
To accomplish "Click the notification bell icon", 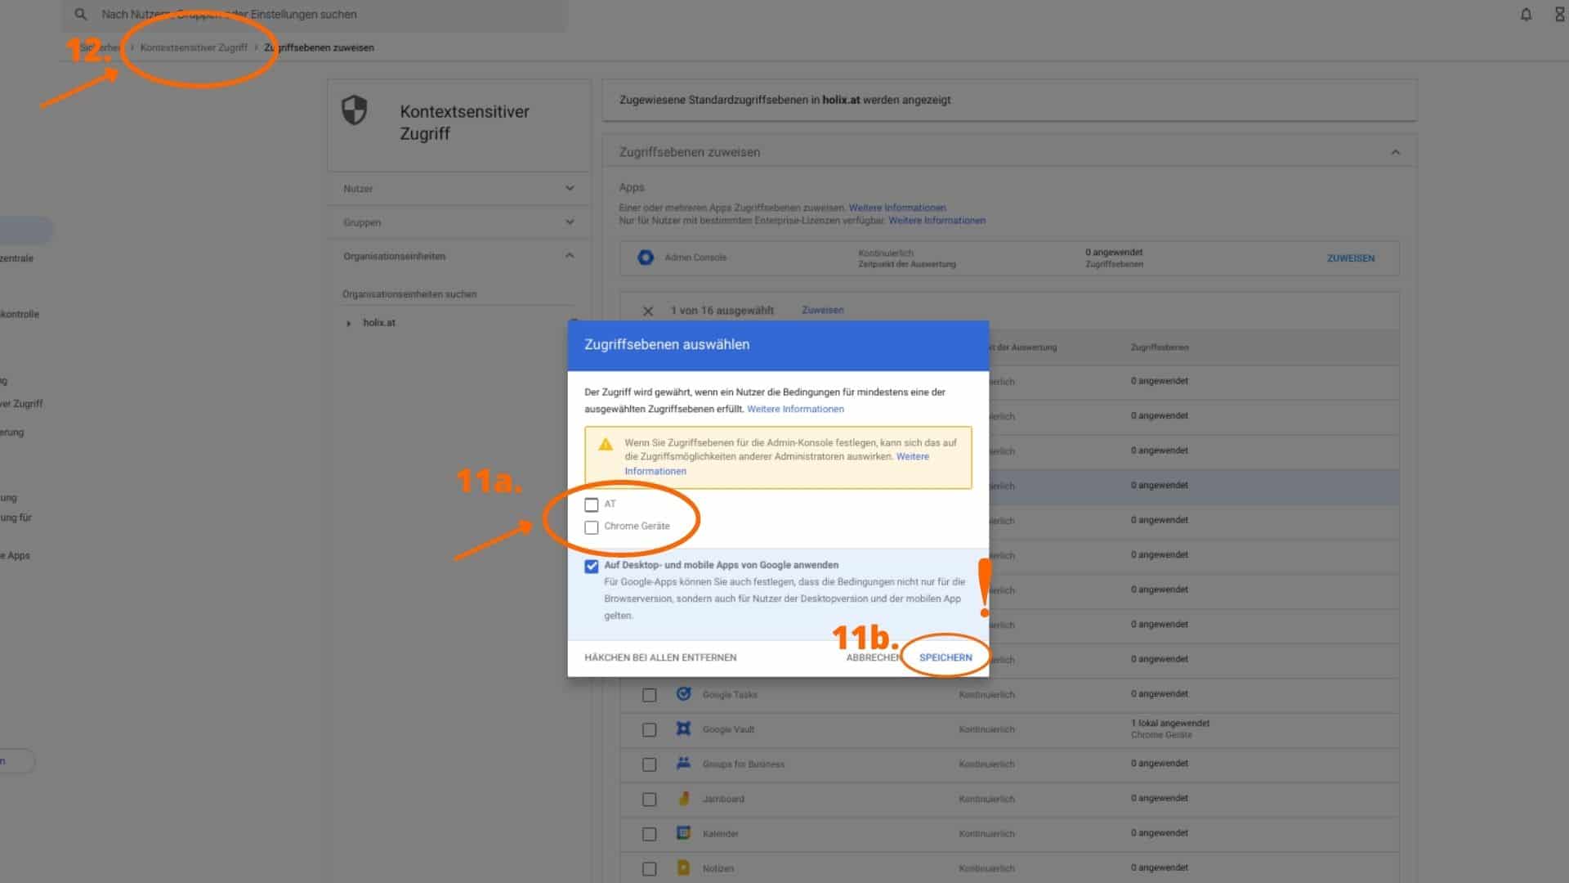I will pos(1526,15).
